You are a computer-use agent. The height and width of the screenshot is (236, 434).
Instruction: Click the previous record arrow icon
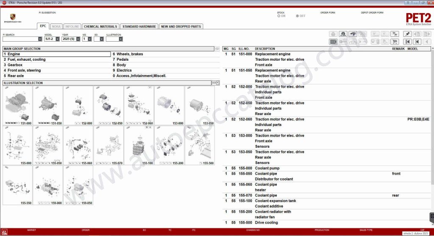pyautogui.click(x=417, y=42)
